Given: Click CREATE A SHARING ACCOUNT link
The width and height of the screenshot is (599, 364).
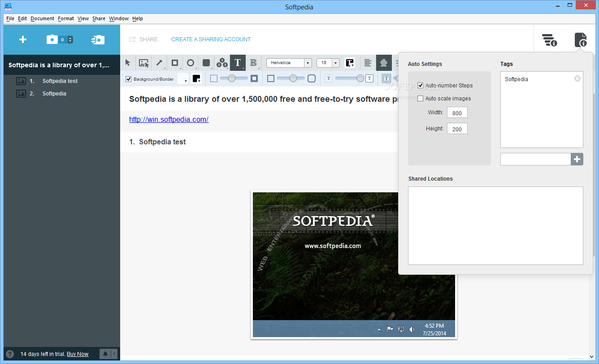Looking at the screenshot, I should pos(211,39).
